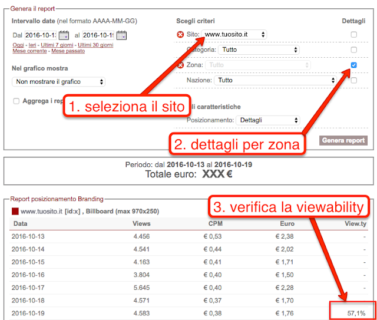Viewport: 377px width, 320px height.
Task: Tick the Dettagli checkbox for Nazione
Action: [x=353, y=80]
